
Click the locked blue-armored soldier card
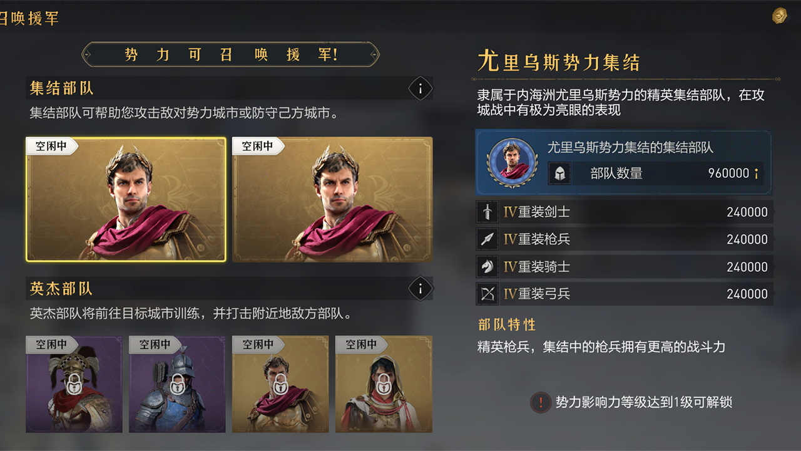tap(177, 384)
